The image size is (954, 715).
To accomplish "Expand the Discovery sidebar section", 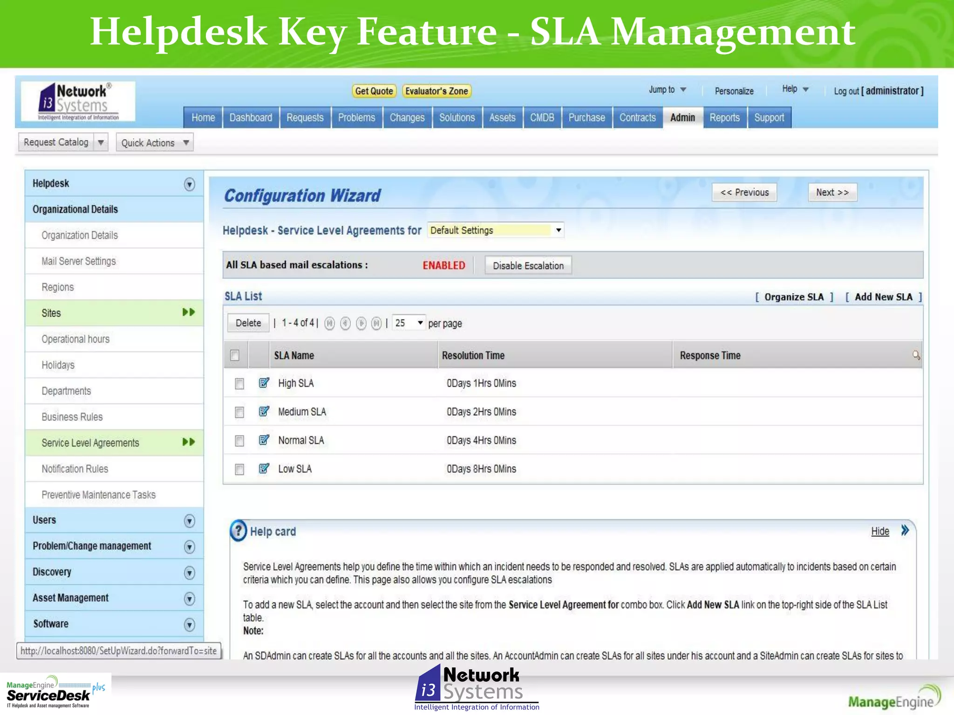I will pyautogui.click(x=189, y=573).
